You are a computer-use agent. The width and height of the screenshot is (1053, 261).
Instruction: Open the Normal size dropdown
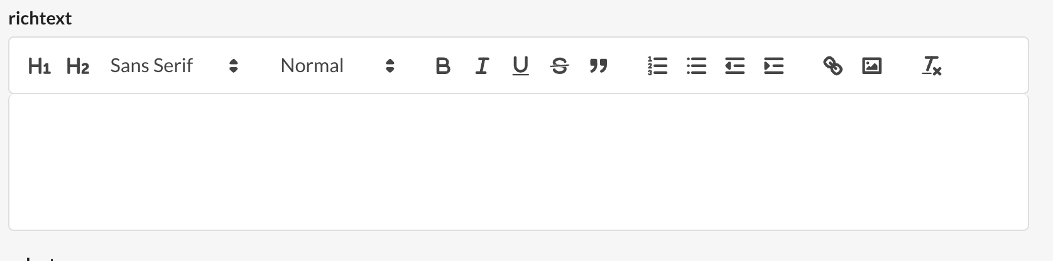[337, 66]
